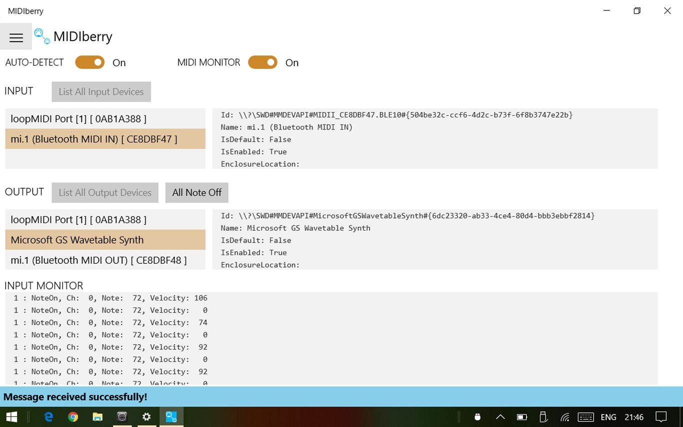Image resolution: width=683 pixels, height=427 pixels.
Task: Disable the MIDI MONITOR toggle
Action: click(262, 62)
